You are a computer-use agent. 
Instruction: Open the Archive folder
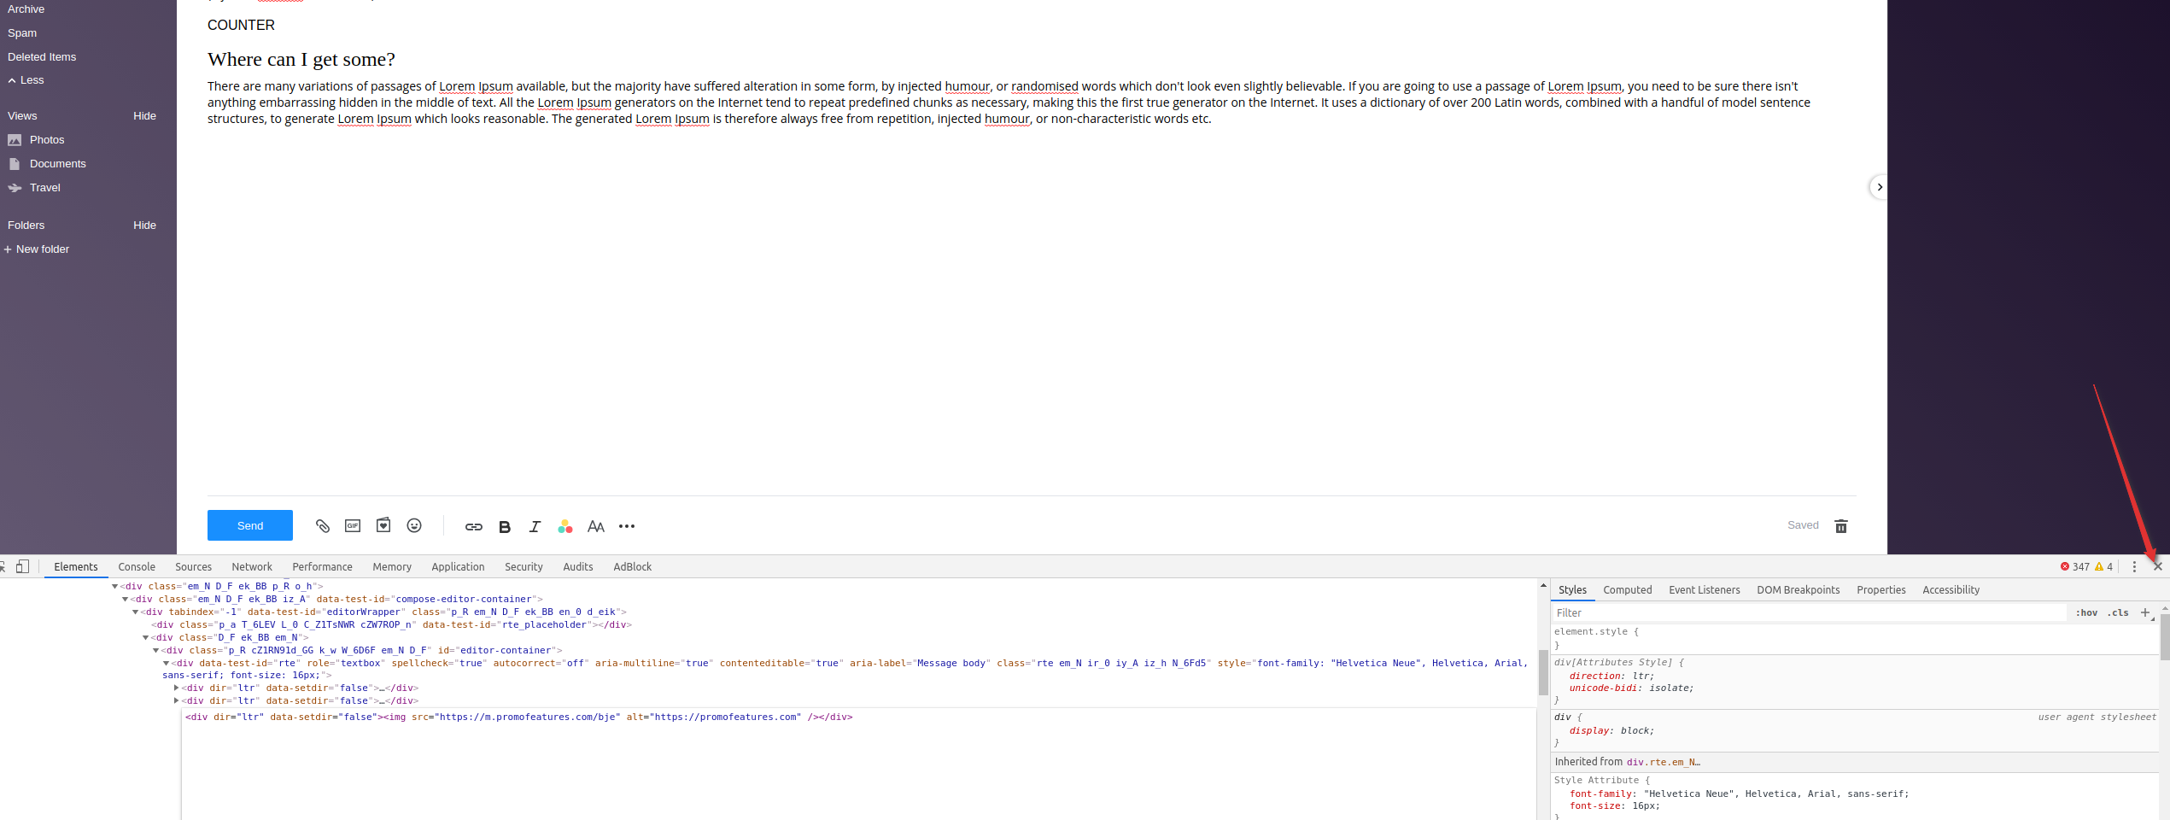(x=26, y=9)
